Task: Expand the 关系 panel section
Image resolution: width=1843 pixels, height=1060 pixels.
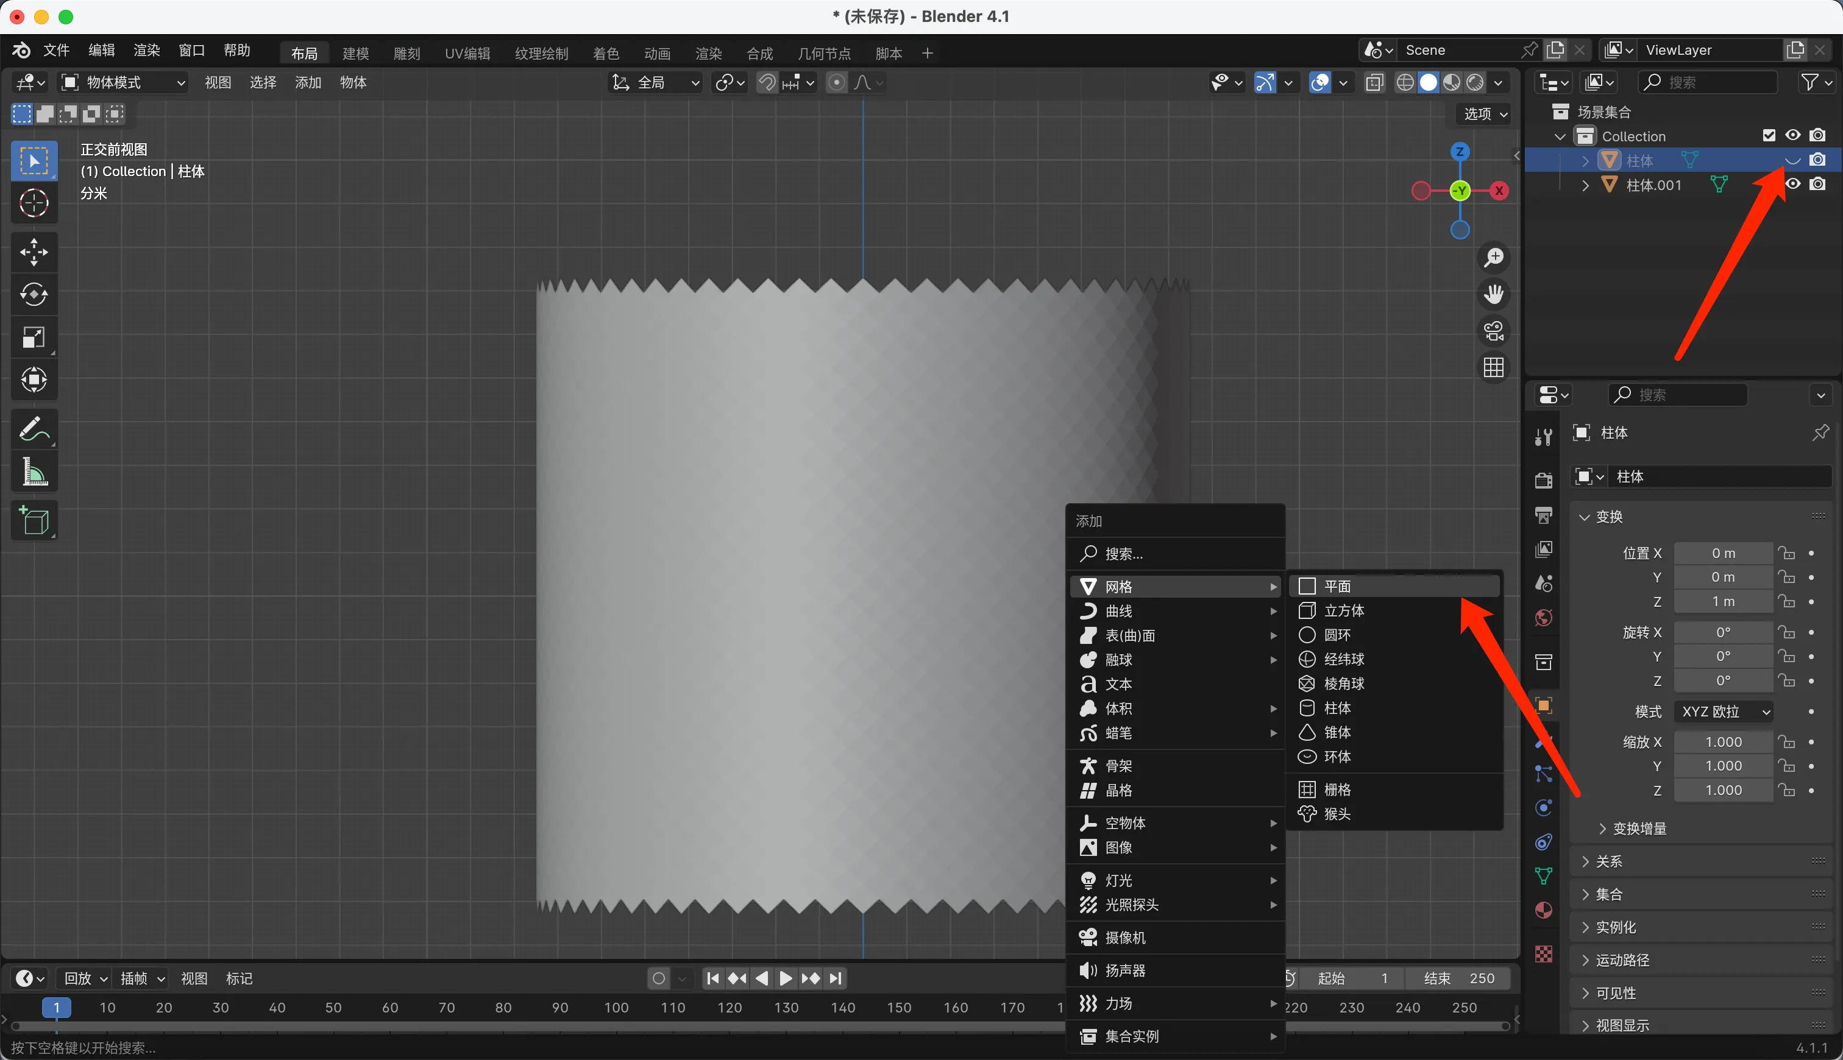Action: click(1609, 861)
